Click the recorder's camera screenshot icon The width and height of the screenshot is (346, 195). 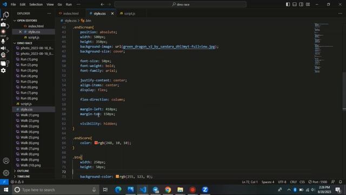click(3, 24)
